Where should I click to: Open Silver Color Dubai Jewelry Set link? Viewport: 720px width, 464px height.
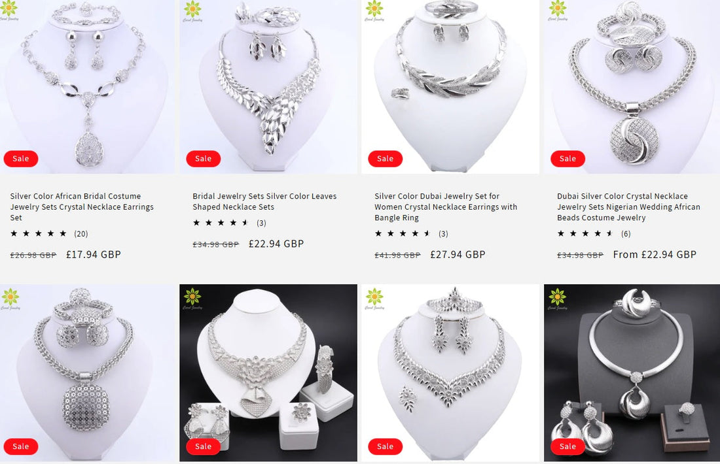[x=446, y=207]
